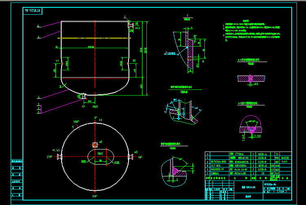Click the n1,2 nozzle at tank top right

131,26
